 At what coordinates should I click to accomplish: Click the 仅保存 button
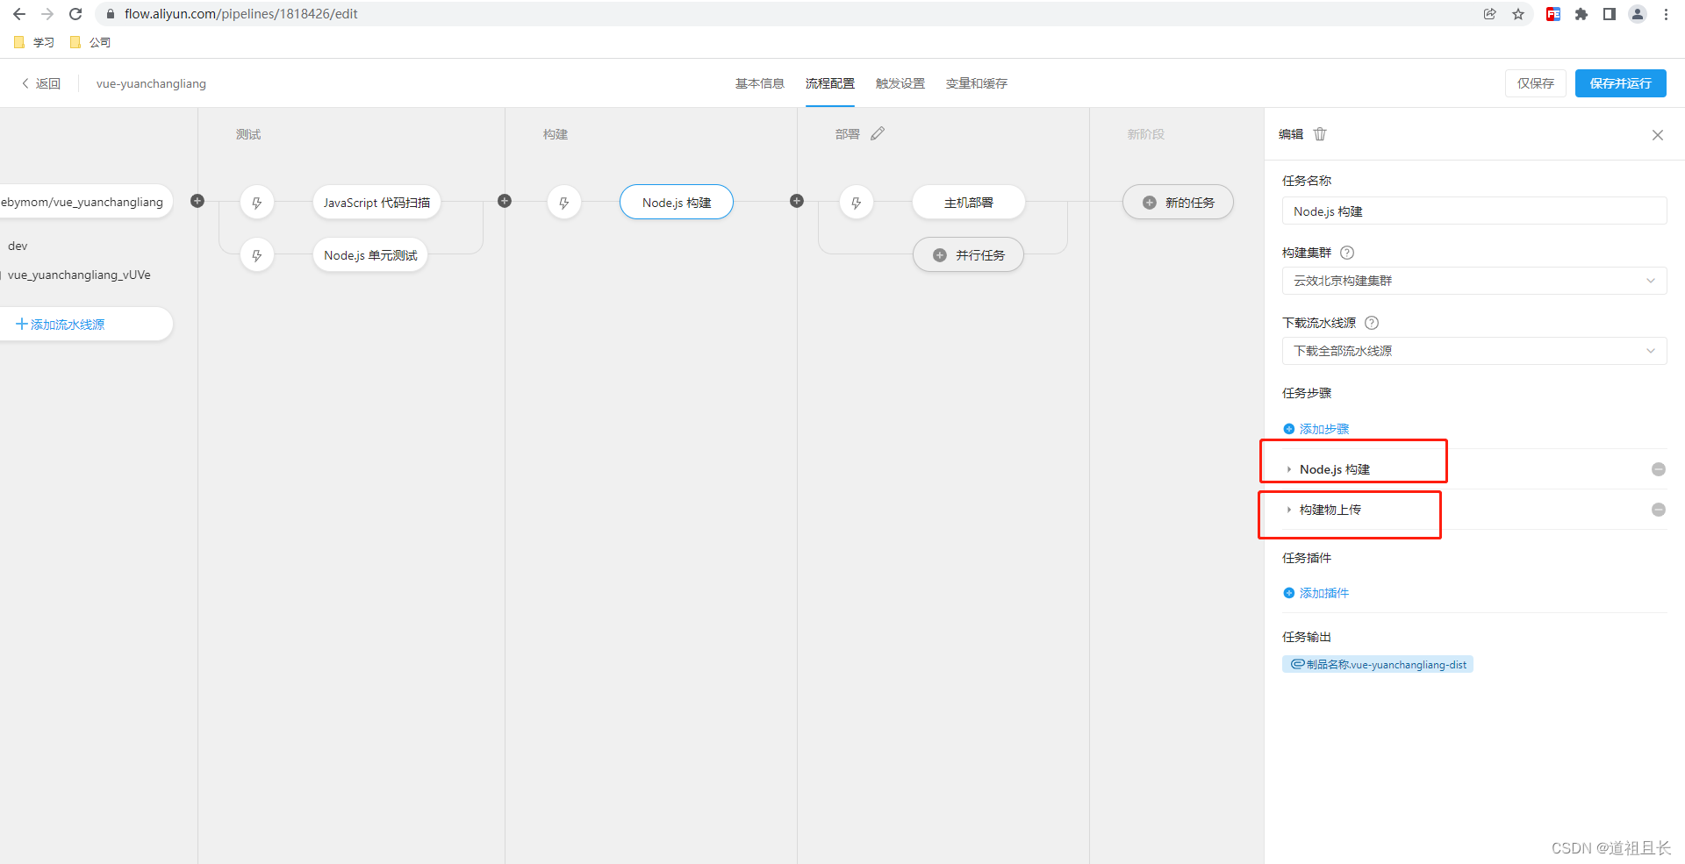(1536, 83)
